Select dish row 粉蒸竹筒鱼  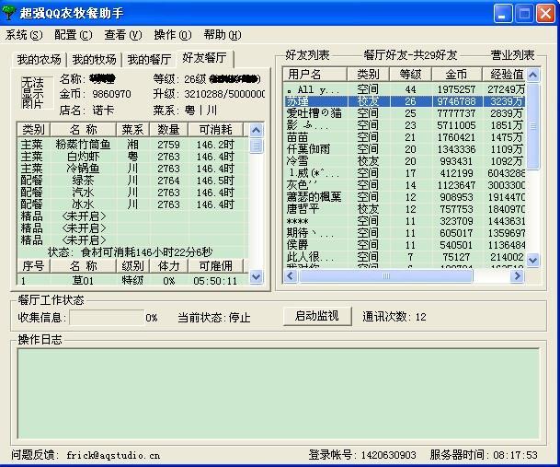click(132, 145)
